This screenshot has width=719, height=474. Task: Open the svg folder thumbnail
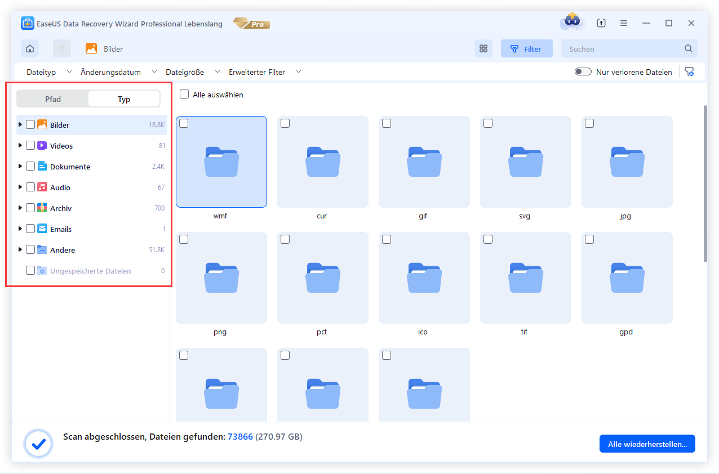526,162
